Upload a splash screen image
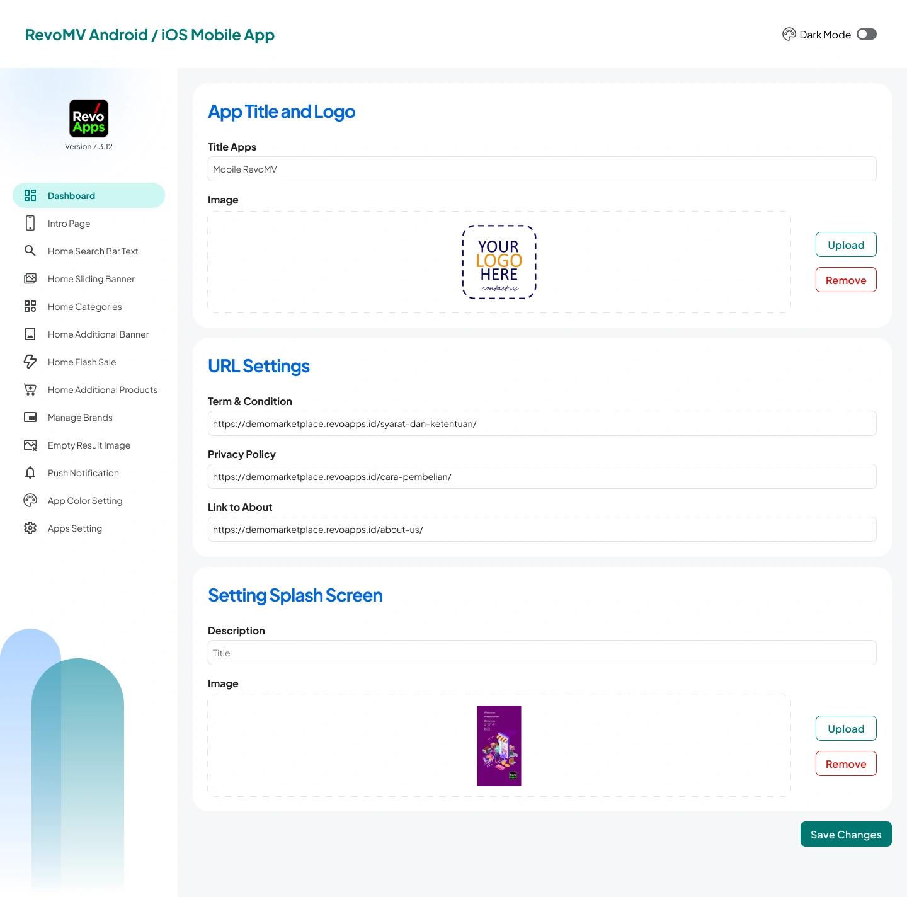This screenshot has height=897, width=907. [x=846, y=728]
